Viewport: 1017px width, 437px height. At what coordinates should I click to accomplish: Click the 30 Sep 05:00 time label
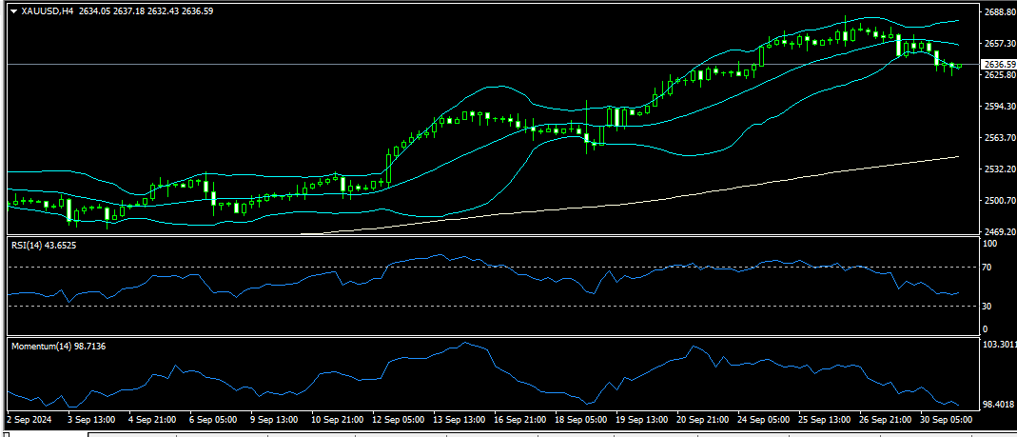[x=946, y=418]
